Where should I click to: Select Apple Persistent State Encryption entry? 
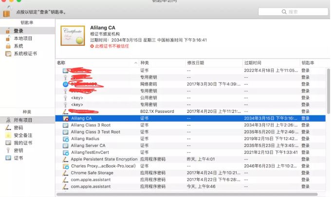pyautogui.click(x=190, y=159)
